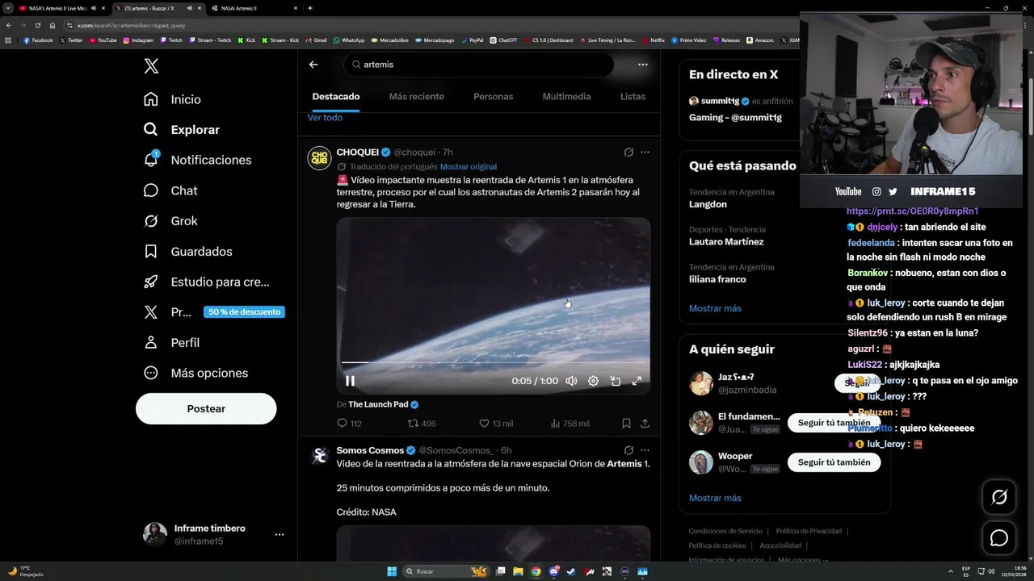
Task: Open Lautaro Martínez trending topic
Action: (x=726, y=242)
